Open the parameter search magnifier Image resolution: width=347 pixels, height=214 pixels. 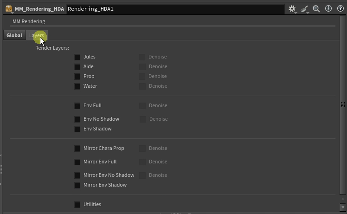(x=316, y=9)
